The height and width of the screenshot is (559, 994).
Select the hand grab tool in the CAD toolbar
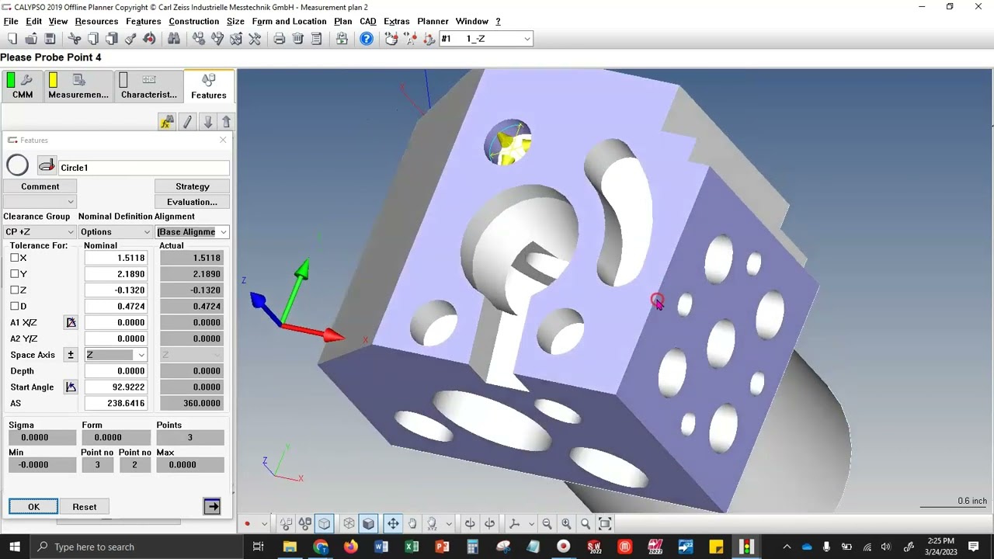[412, 524]
